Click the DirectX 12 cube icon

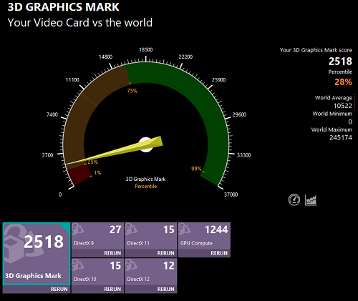[x=131, y=265]
